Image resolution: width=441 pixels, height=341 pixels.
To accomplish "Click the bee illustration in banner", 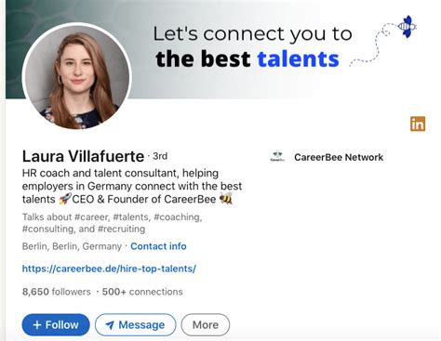I will 407,27.
